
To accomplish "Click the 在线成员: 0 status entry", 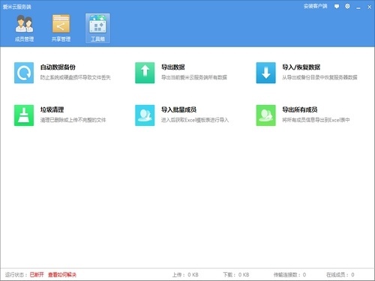I will pos(340,275).
